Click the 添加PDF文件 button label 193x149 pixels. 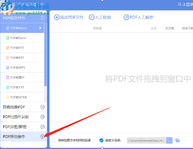pyautogui.click(x=72, y=17)
